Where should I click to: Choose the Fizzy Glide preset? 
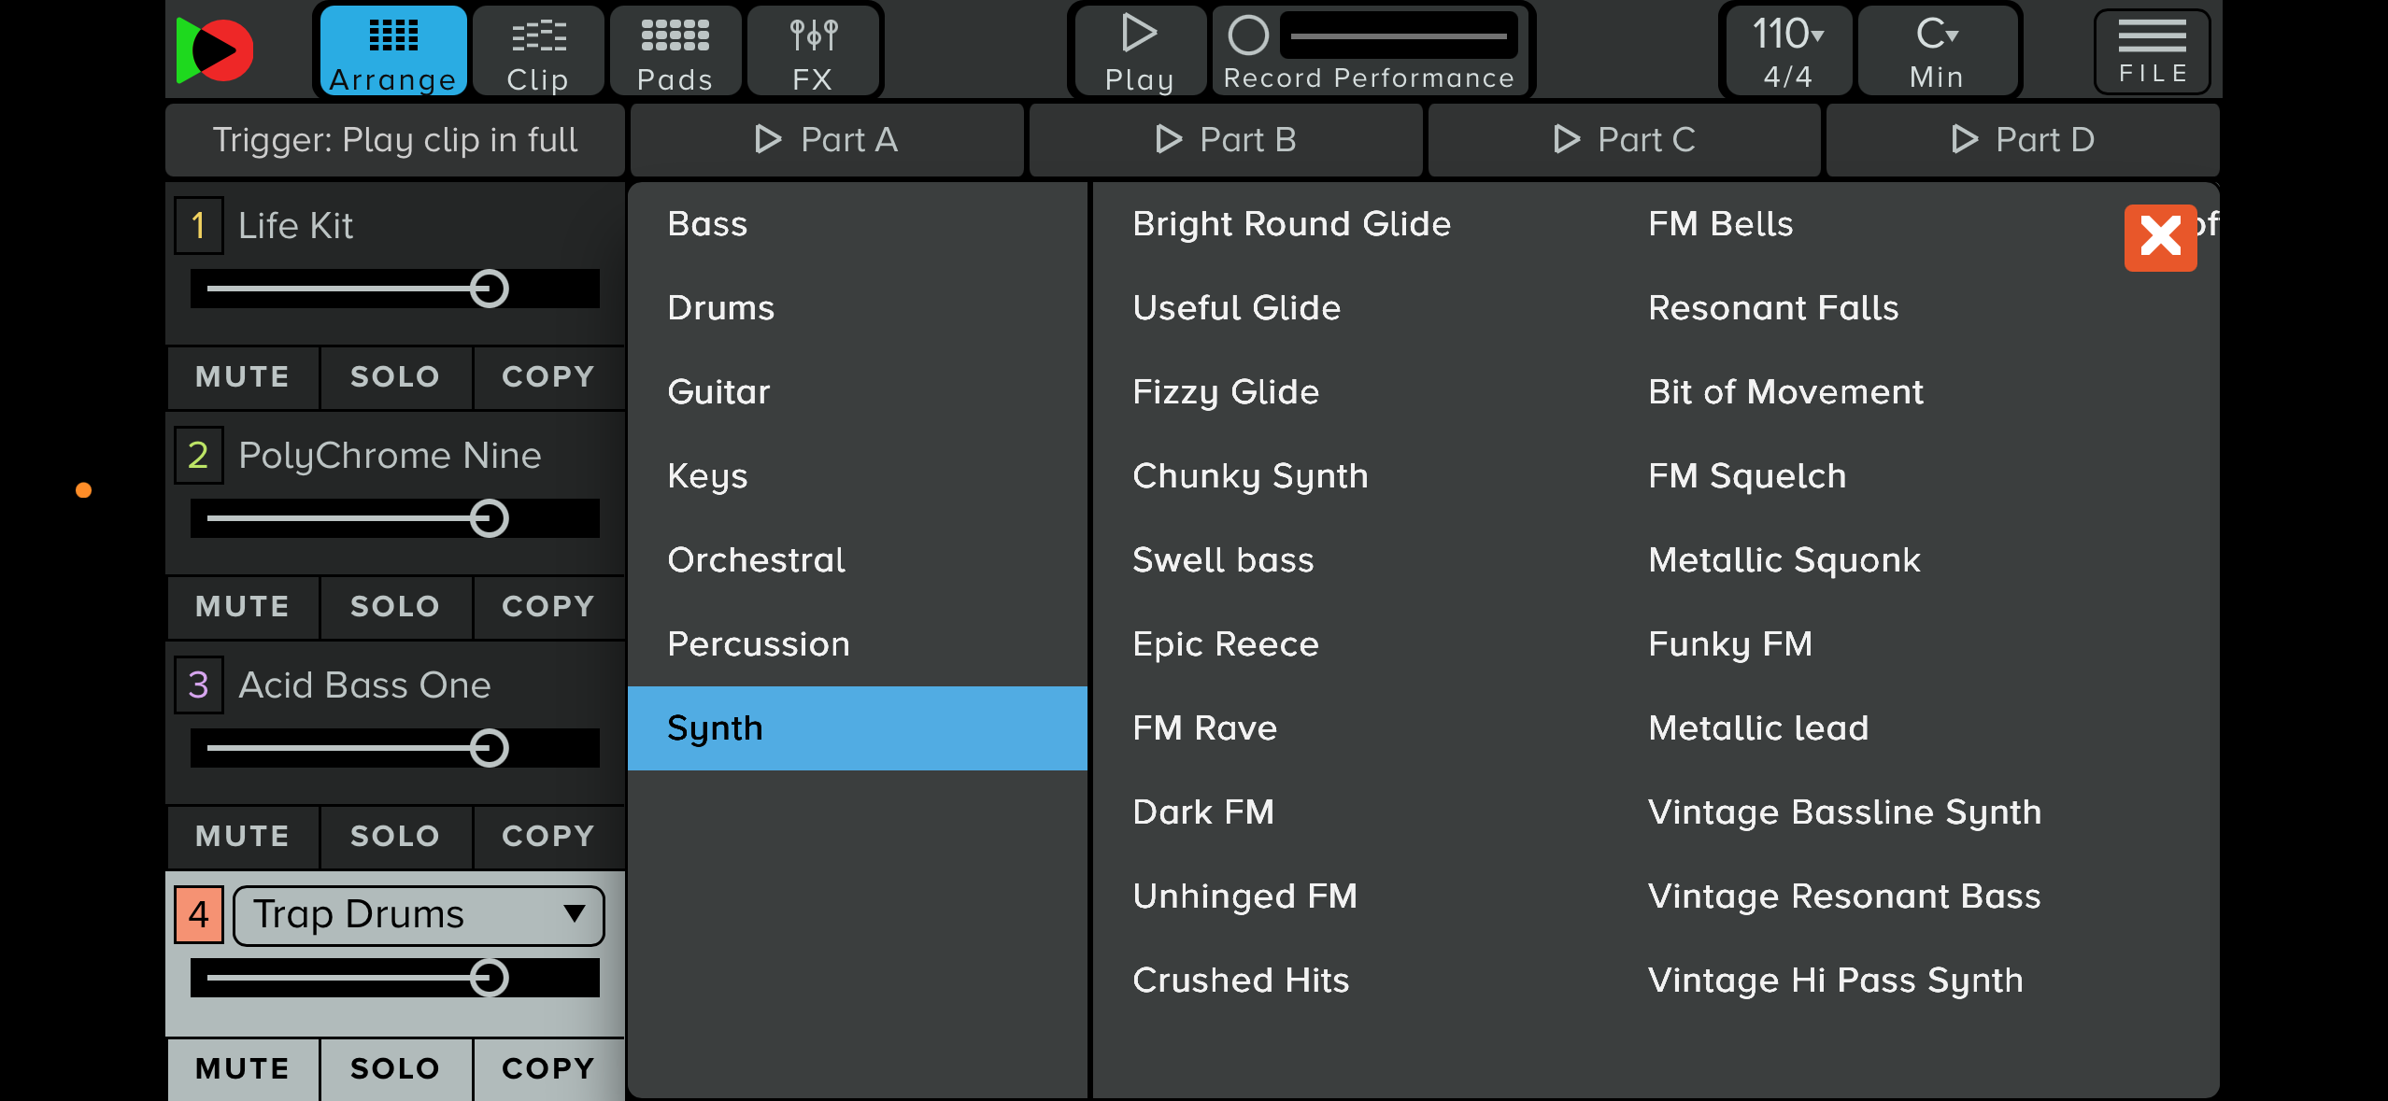[x=1226, y=392]
